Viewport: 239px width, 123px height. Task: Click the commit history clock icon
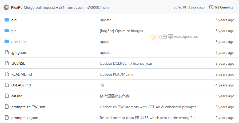(211, 7)
